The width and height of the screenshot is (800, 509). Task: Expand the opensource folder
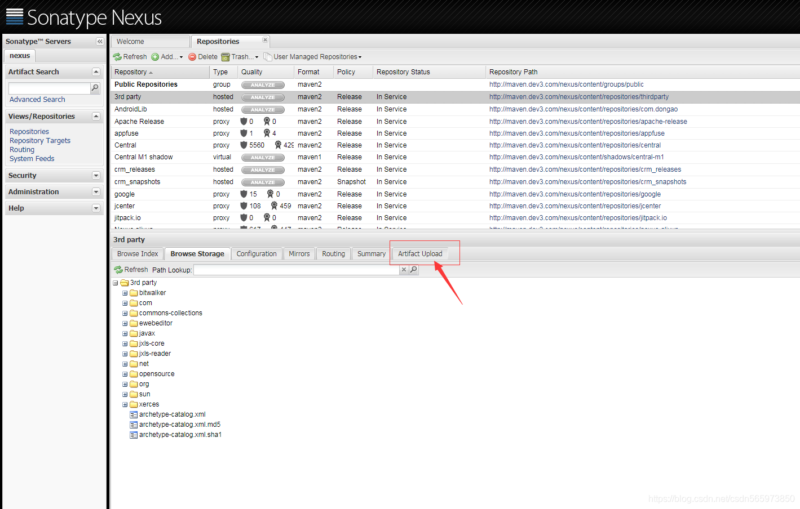(125, 374)
